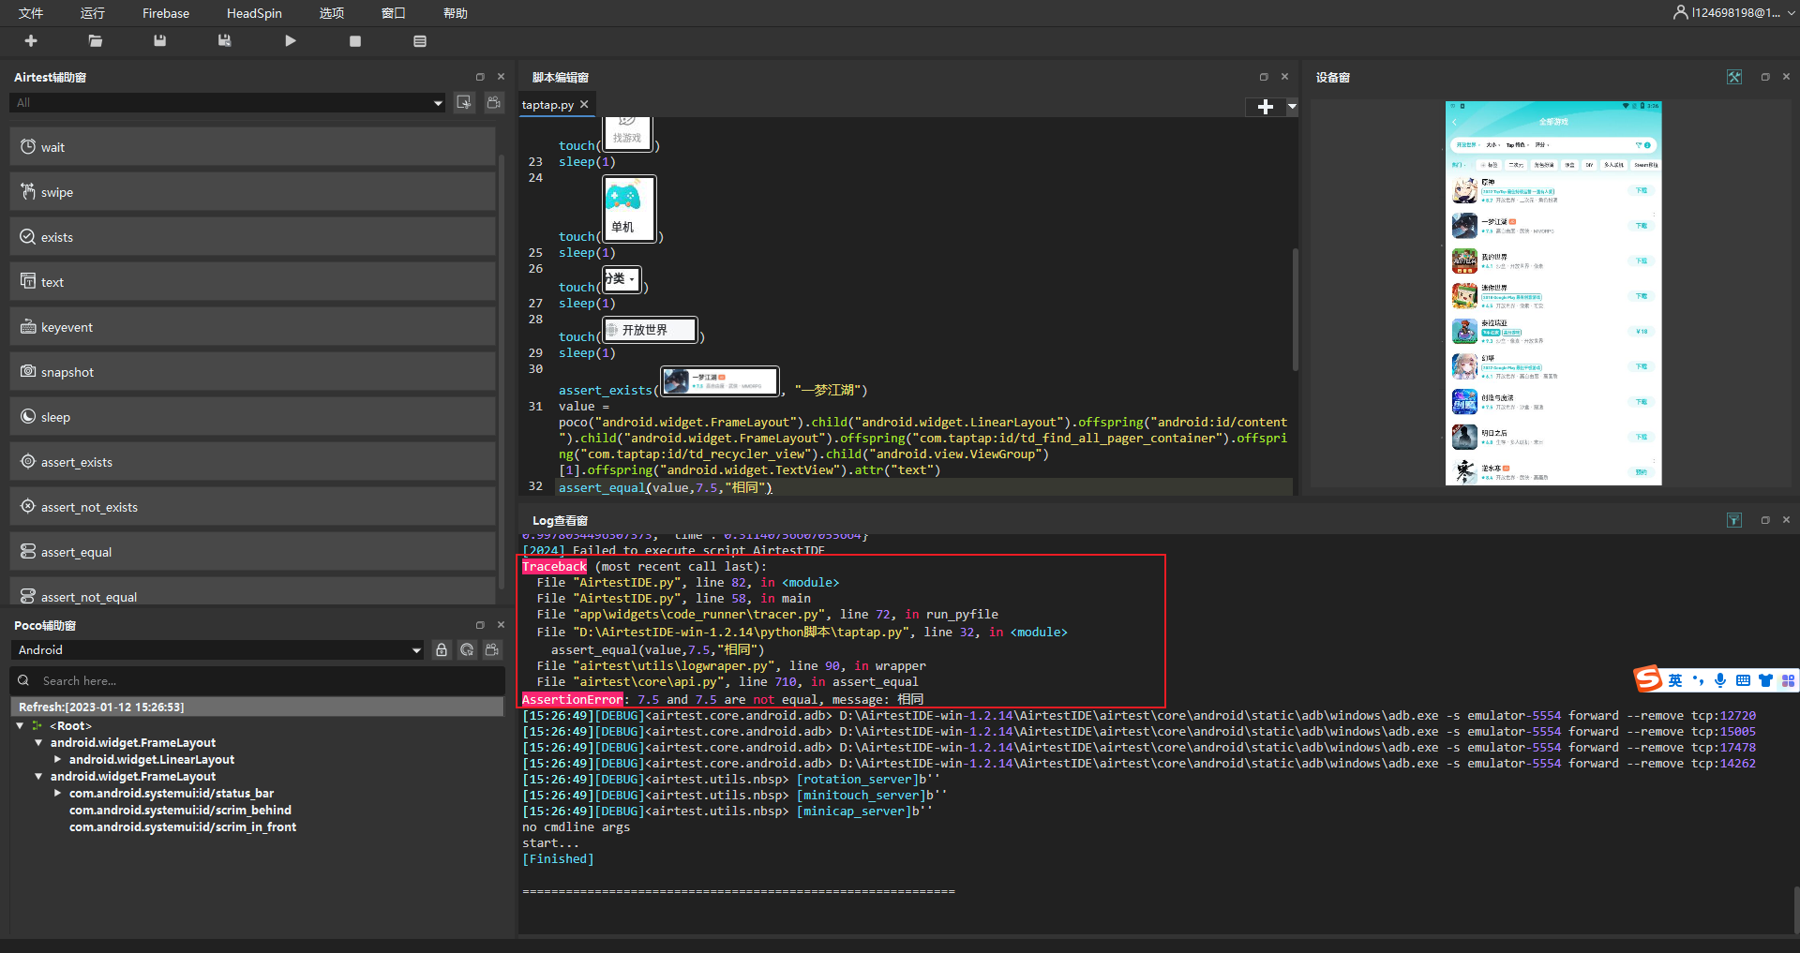
Task: Open the Firebase menu
Action: click(166, 13)
